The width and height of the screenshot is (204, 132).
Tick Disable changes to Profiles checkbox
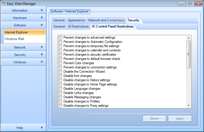[x=60, y=102]
